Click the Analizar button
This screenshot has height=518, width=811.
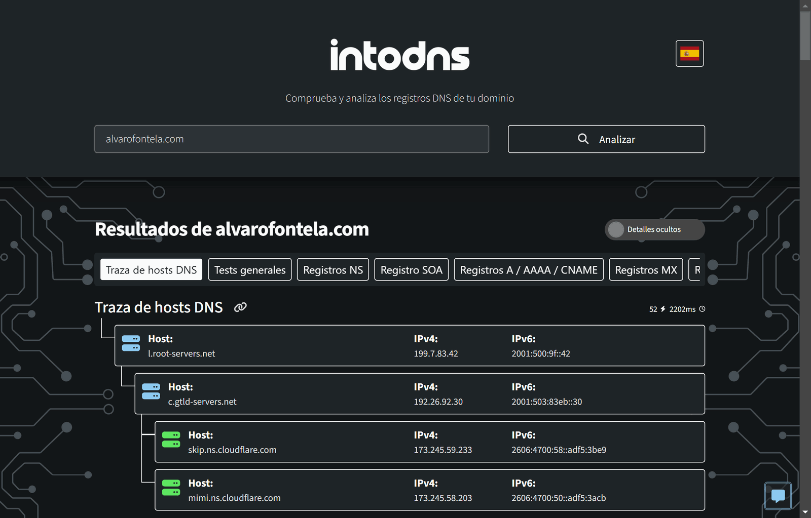click(x=606, y=139)
